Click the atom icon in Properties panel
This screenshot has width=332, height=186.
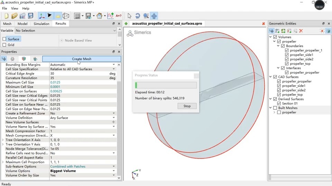point(12,59)
